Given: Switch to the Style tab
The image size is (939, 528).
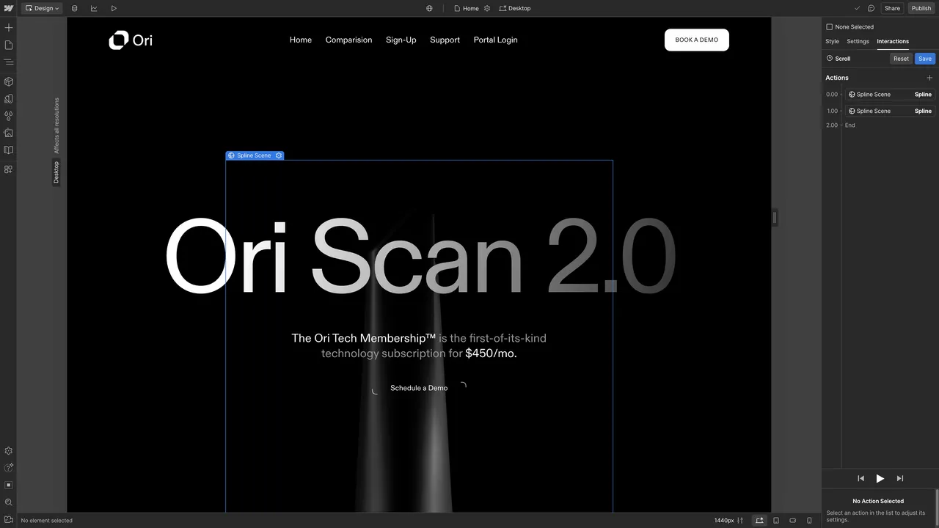Looking at the screenshot, I should [832, 41].
